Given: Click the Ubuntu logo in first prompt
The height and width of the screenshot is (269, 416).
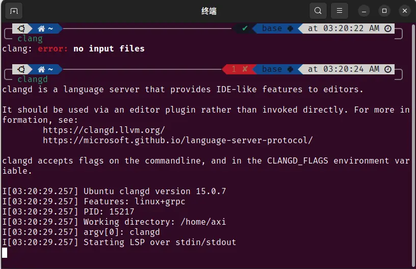Looking at the screenshot, I should click(x=21, y=29).
